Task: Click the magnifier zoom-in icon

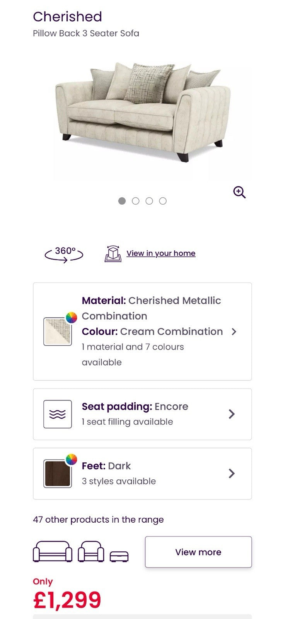Action: (239, 192)
